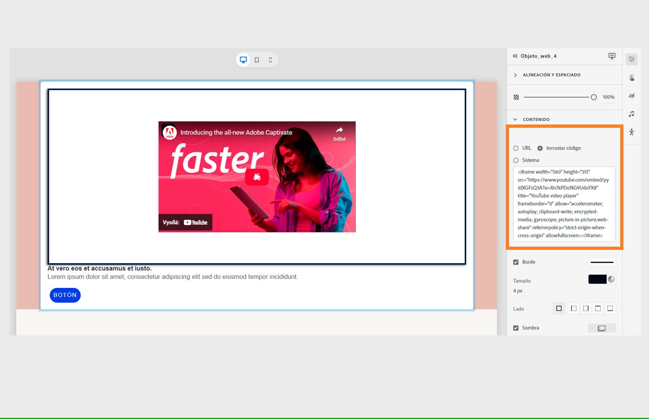Click the opacity slider handle
Image resolution: width=649 pixels, height=419 pixels.
tap(594, 97)
